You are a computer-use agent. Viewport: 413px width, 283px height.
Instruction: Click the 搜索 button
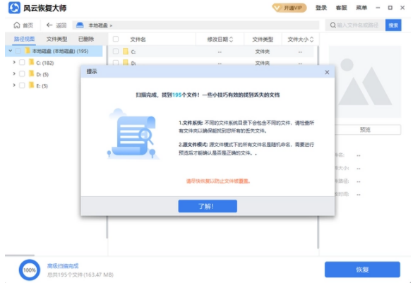click(393, 25)
